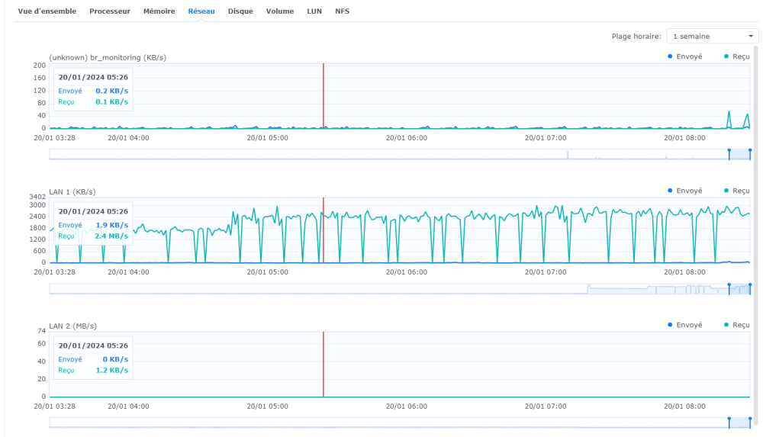Click right range handle of LAN 1 timeline
Screen dimensions: 763x437
(x=750, y=288)
